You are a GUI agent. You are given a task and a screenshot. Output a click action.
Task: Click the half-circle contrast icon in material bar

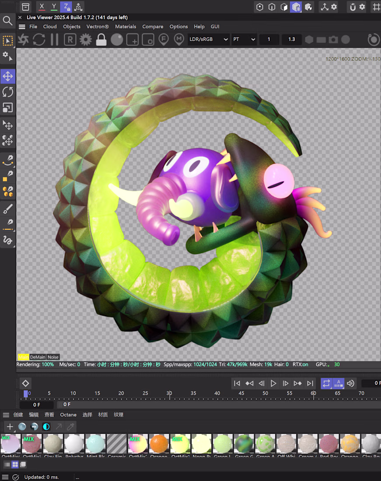46,426
